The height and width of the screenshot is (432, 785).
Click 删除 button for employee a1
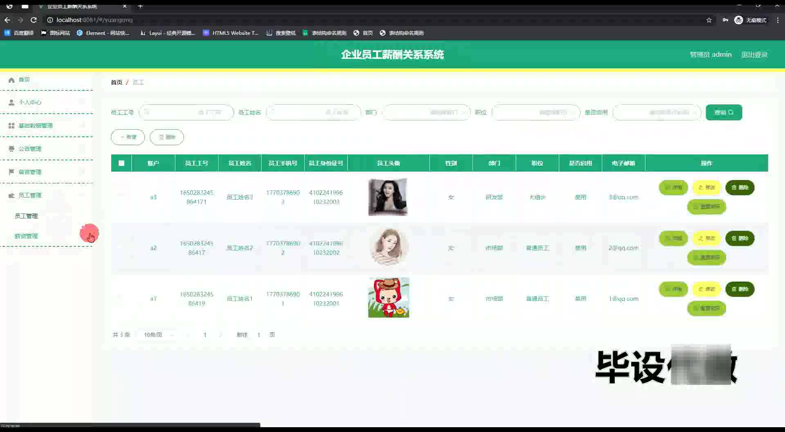click(x=740, y=289)
